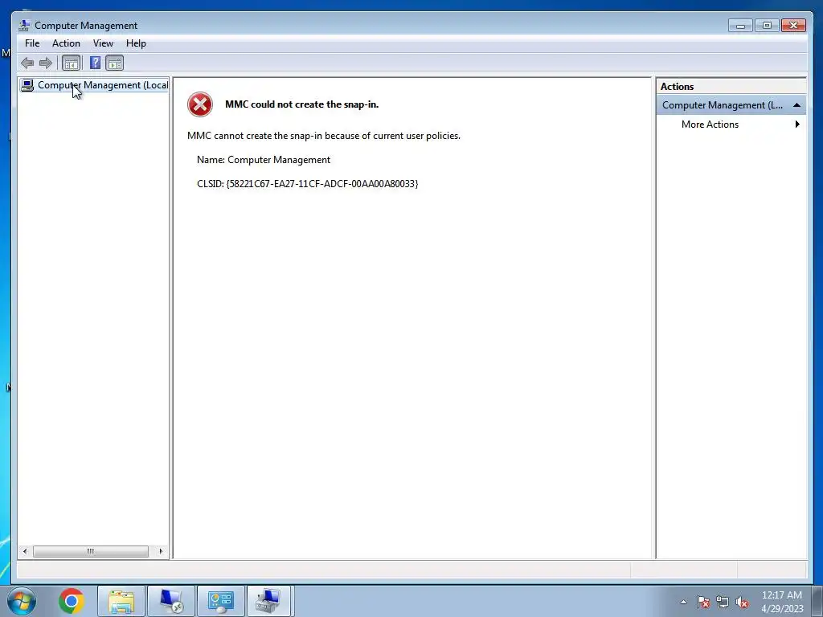Click the 'Name: Computer Management' line
The image size is (823, 617).
tap(264, 160)
